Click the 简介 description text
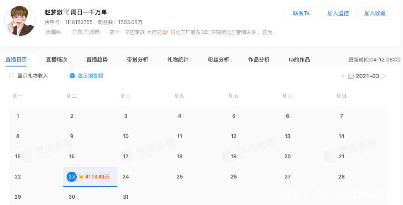Screen dimensions: 403x205 click(193, 32)
